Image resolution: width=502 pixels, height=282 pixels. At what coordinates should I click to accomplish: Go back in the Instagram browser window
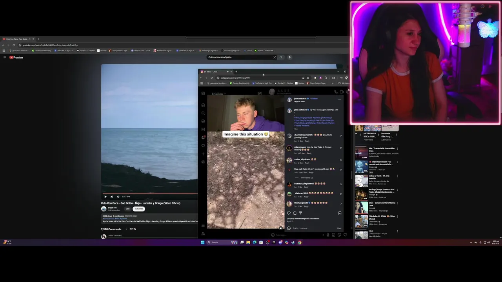pyautogui.click(x=201, y=78)
